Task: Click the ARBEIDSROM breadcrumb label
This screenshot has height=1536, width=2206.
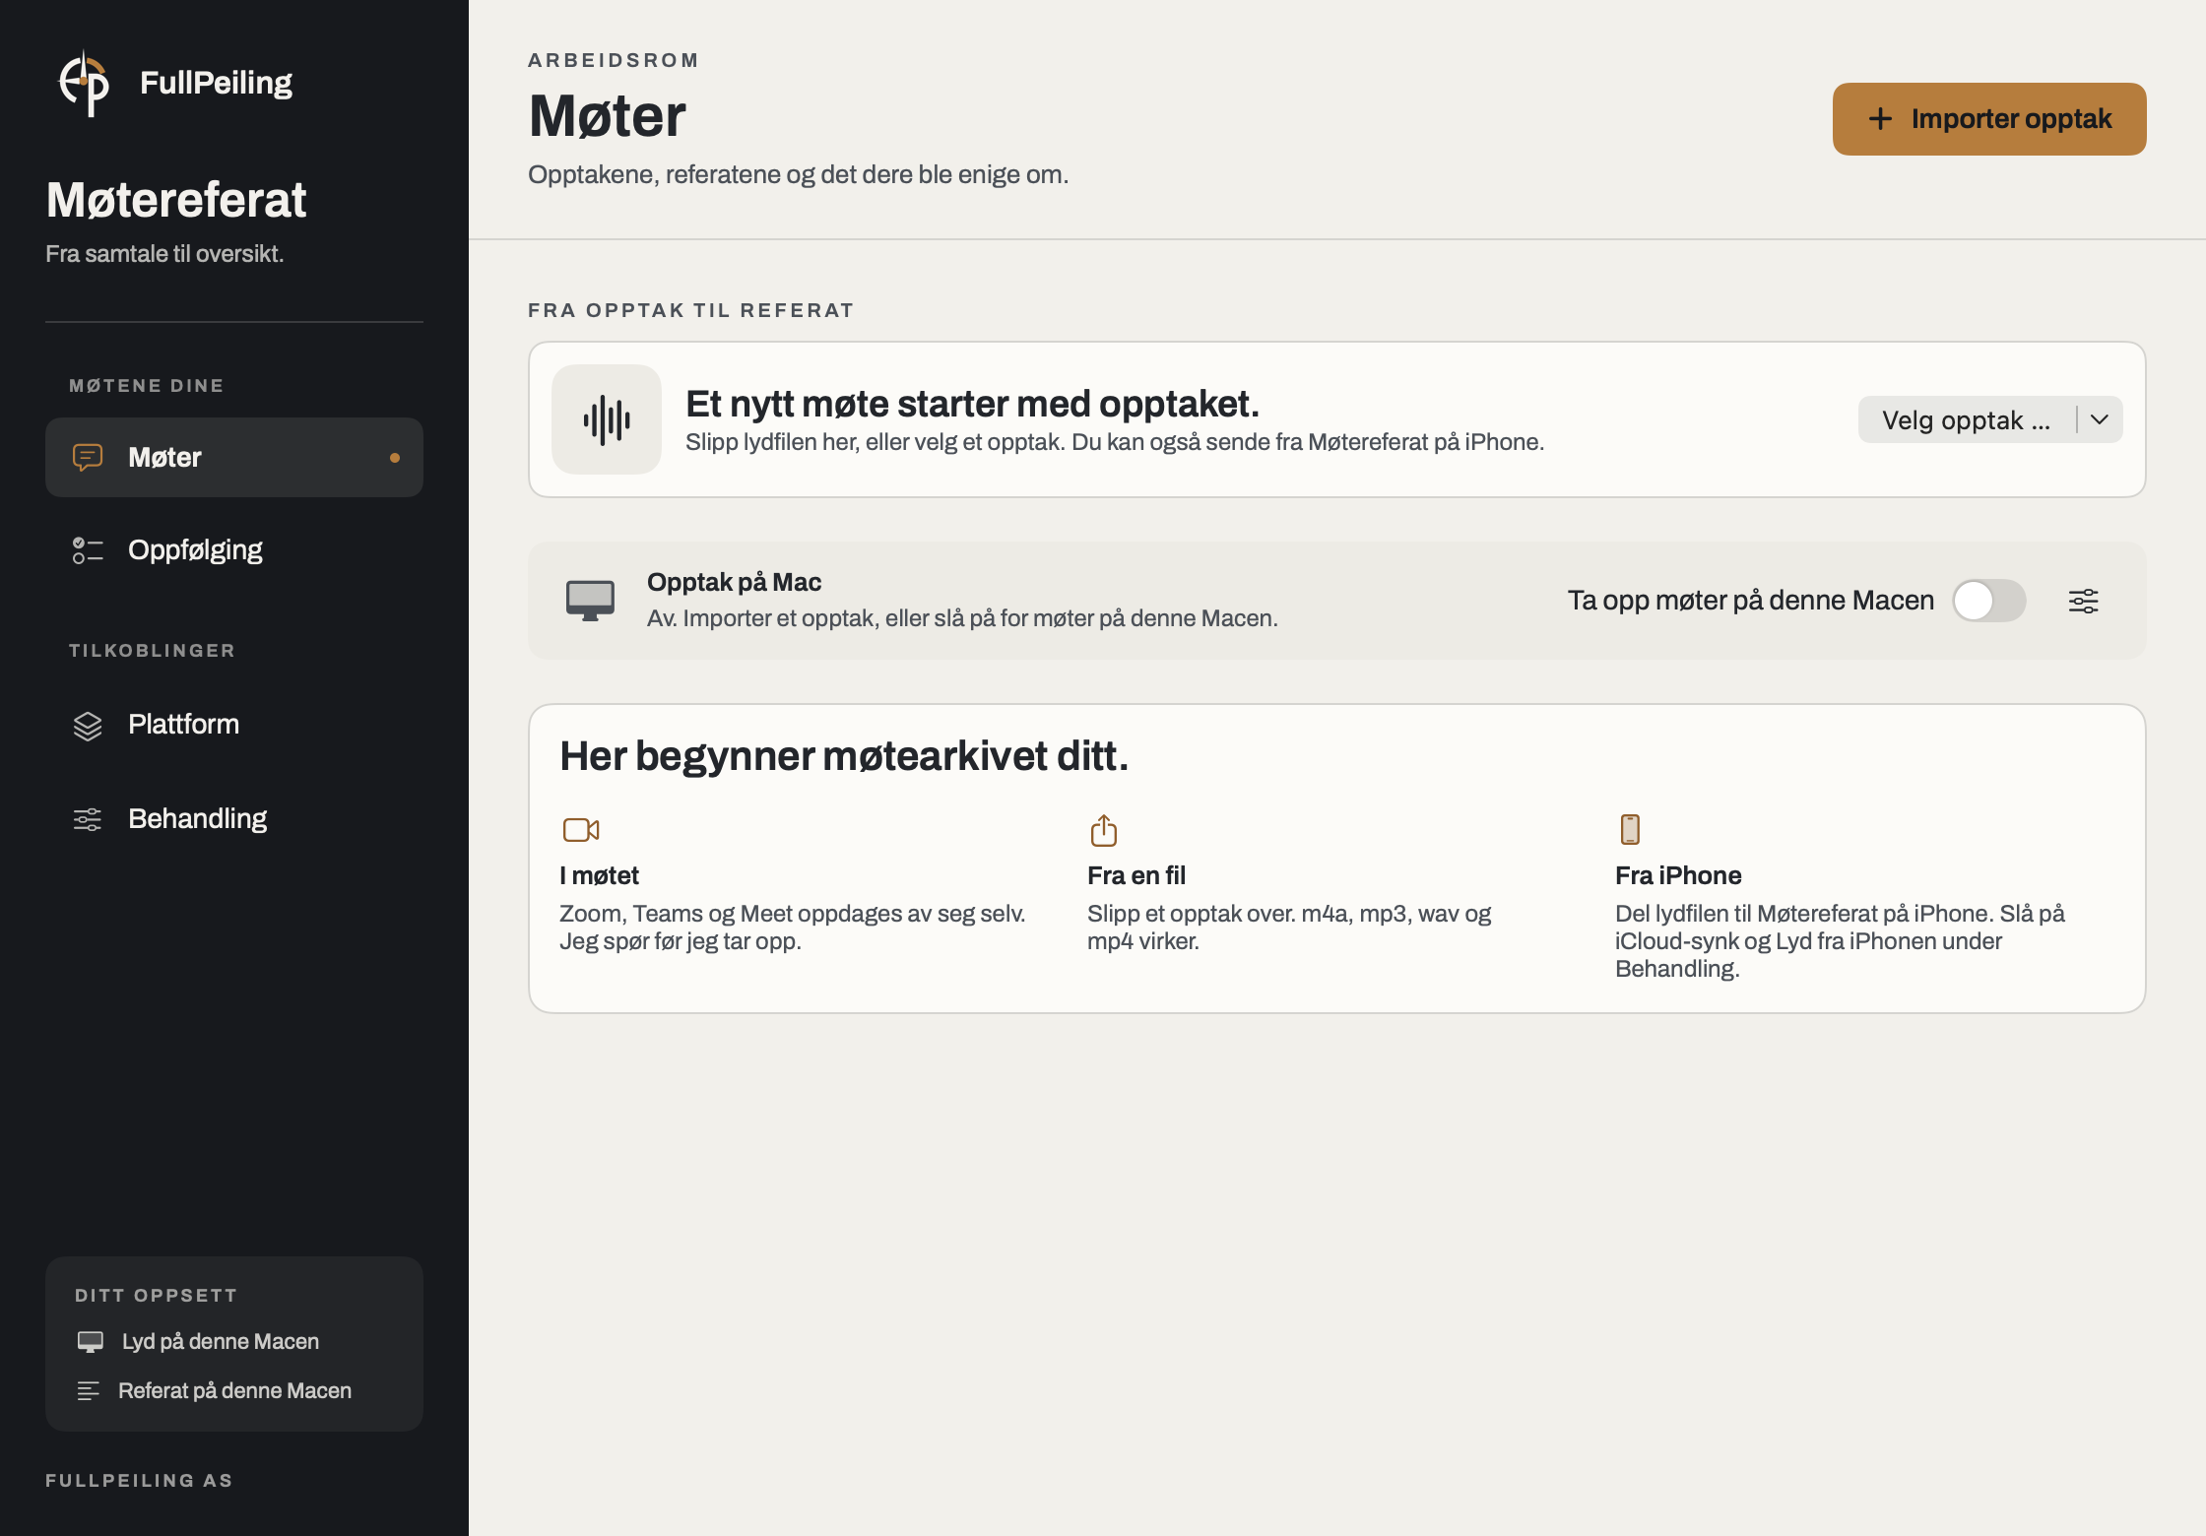Action: 613,60
